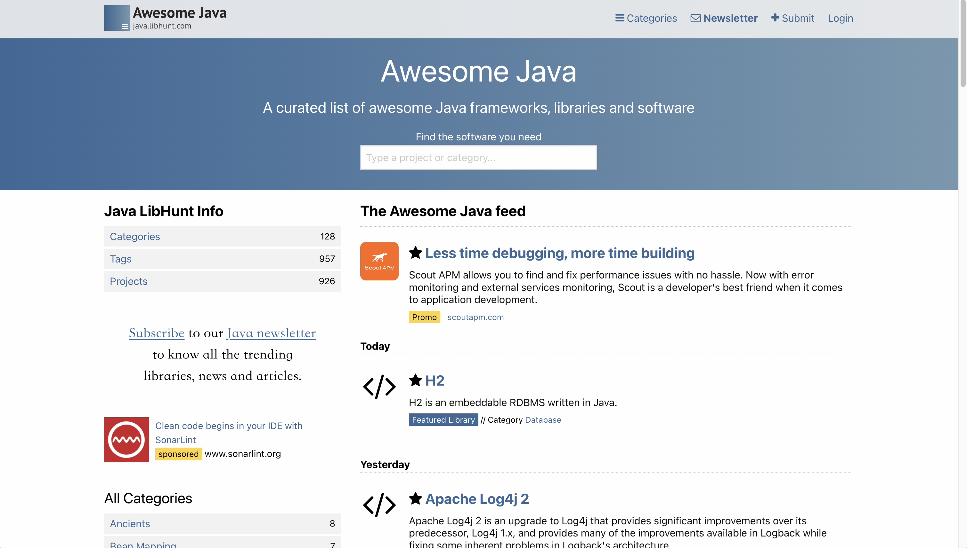Open the Ancients category
Screen dimensions: 967x548
point(130,523)
